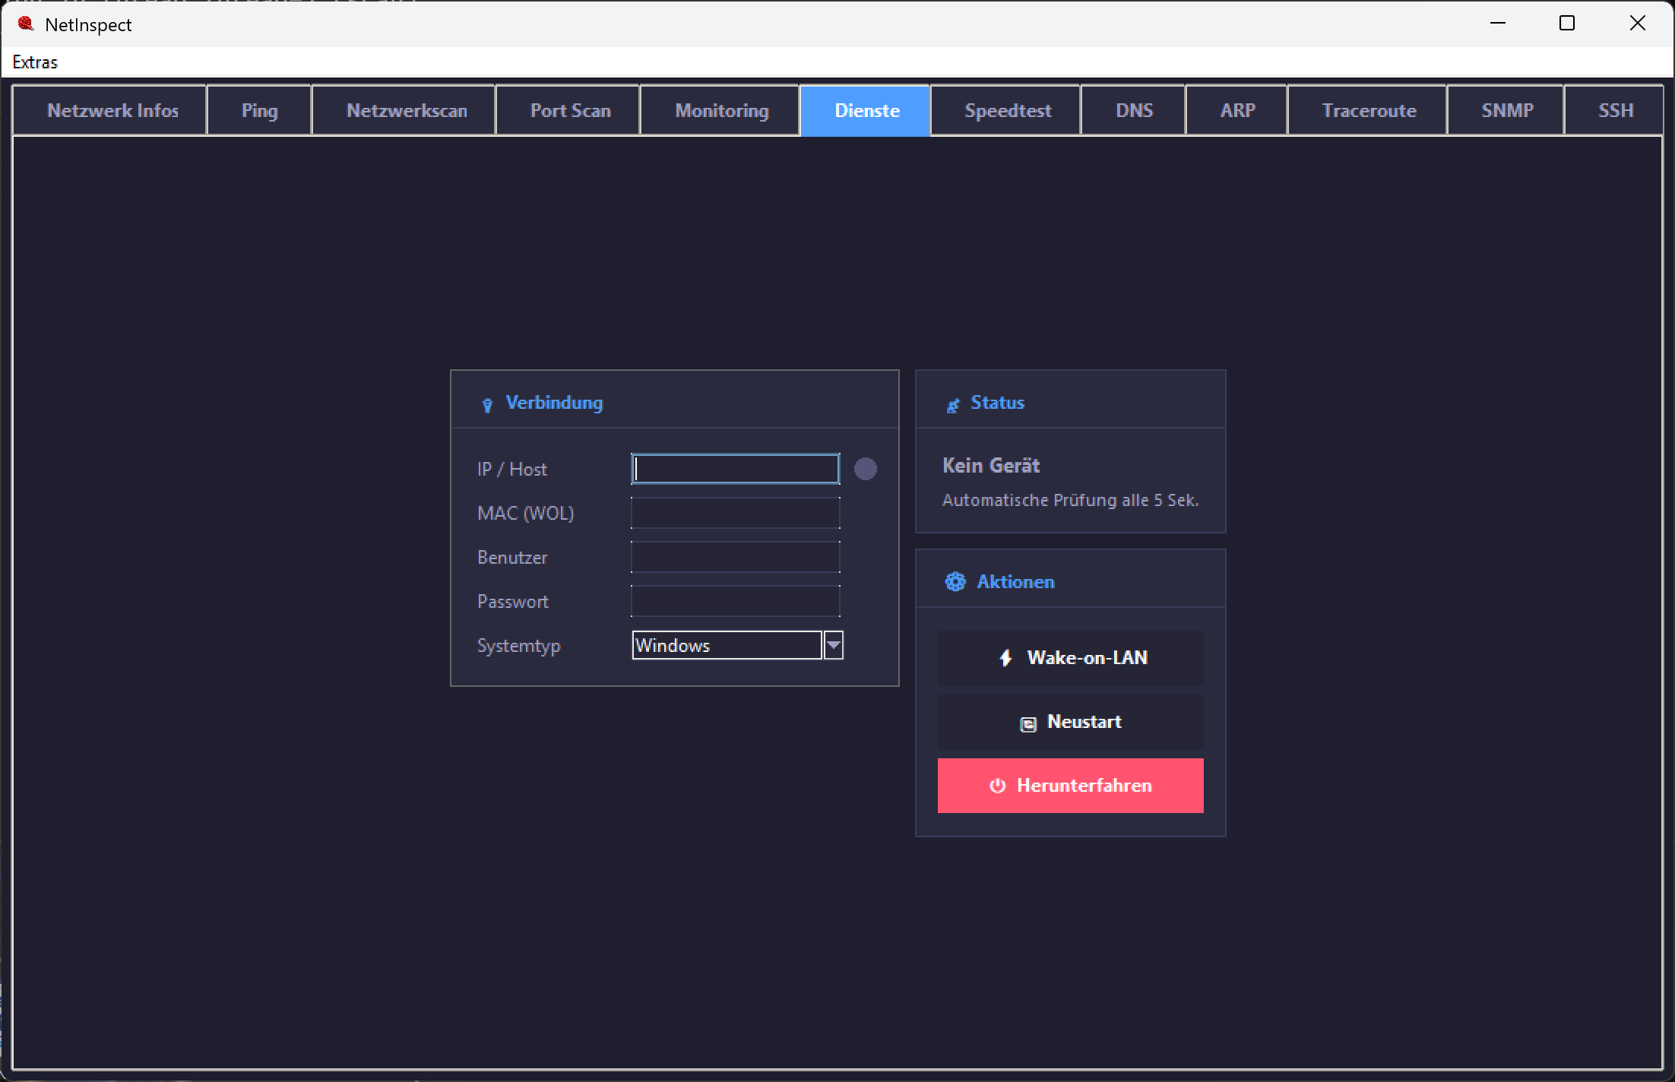Close the NetInspect window
Screen dimensions: 1675x1082
tap(1638, 24)
